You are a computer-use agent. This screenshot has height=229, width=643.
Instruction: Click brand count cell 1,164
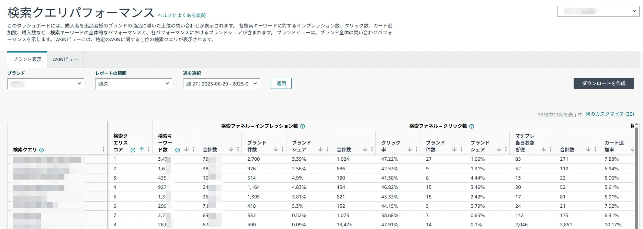tap(253, 187)
